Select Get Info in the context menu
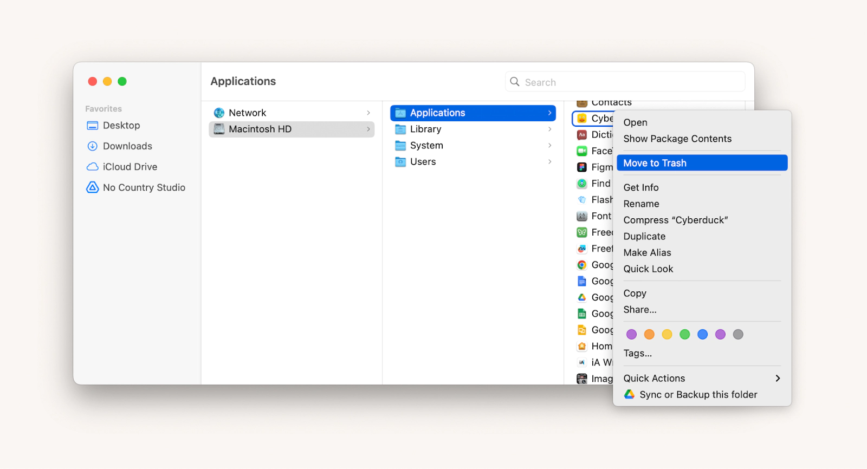867x469 pixels. pyautogui.click(x=641, y=187)
